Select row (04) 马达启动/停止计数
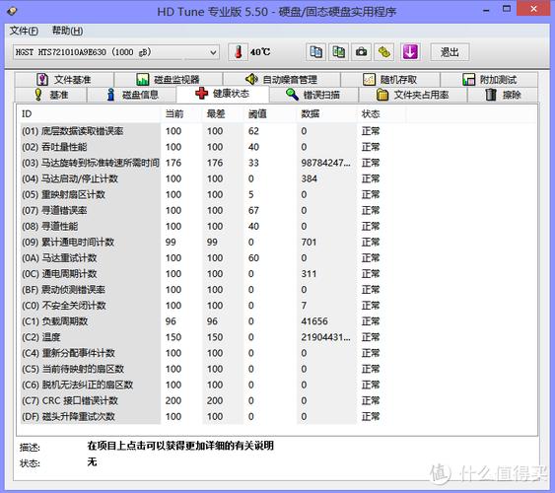Screen dimensions: 555x493 212,178
